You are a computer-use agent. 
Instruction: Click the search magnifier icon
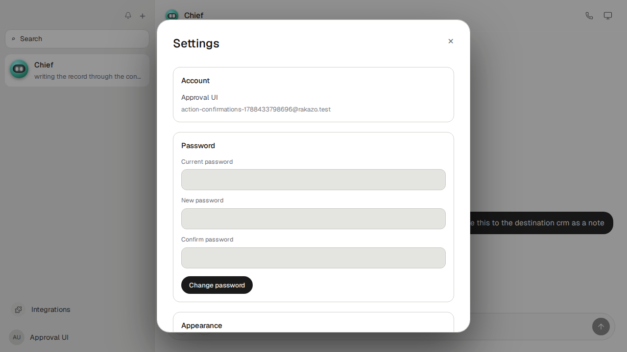[x=13, y=39]
